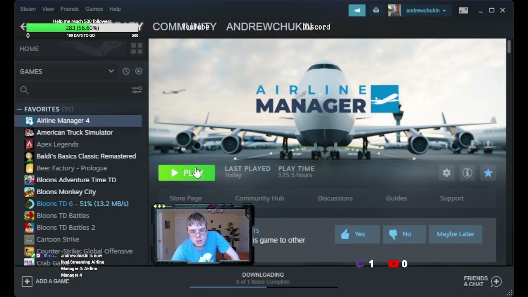Viewport: 528px width, 297px height.
Task: Click the Airline Manager hero banner
Action: (x=327, y=99)
